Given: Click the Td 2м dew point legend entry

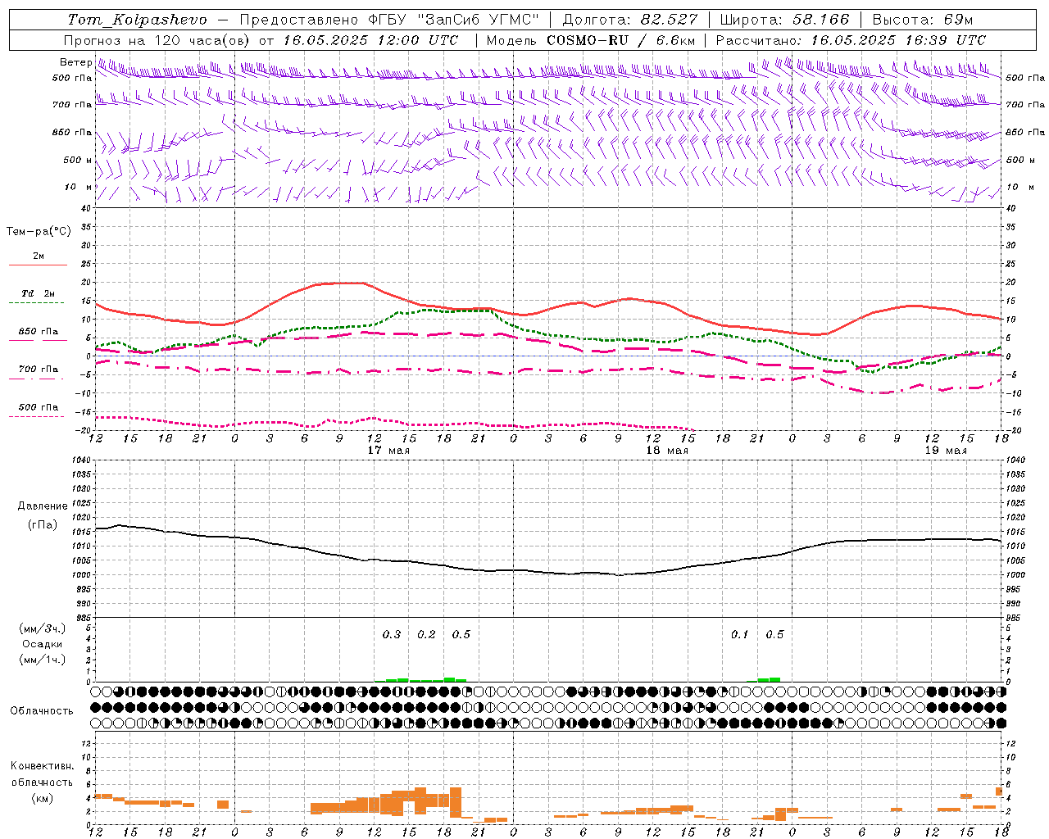Looking at the screenshot, I should coord(38,293).
